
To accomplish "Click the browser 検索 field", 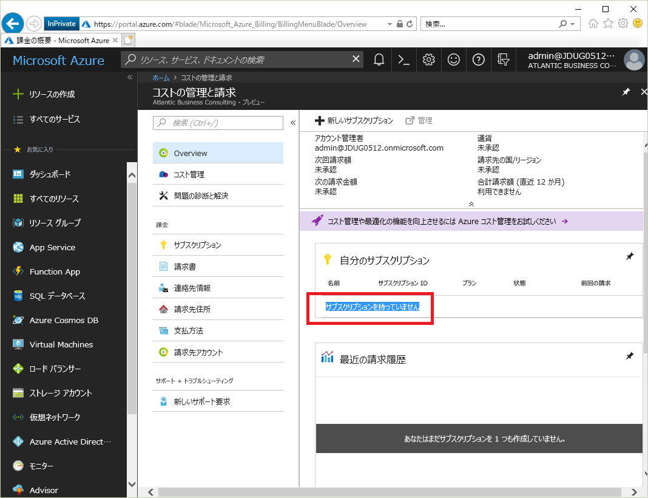I will 490,24.
